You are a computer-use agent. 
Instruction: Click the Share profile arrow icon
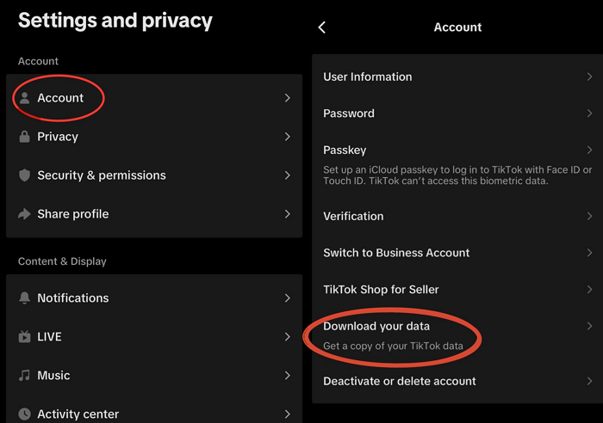[x=25, y=214]
